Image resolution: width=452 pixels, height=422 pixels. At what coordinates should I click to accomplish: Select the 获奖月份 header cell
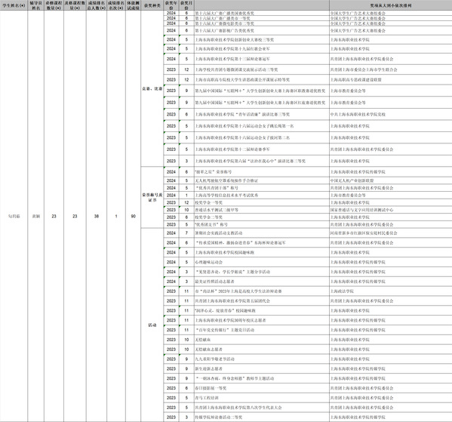click(186, 5)
